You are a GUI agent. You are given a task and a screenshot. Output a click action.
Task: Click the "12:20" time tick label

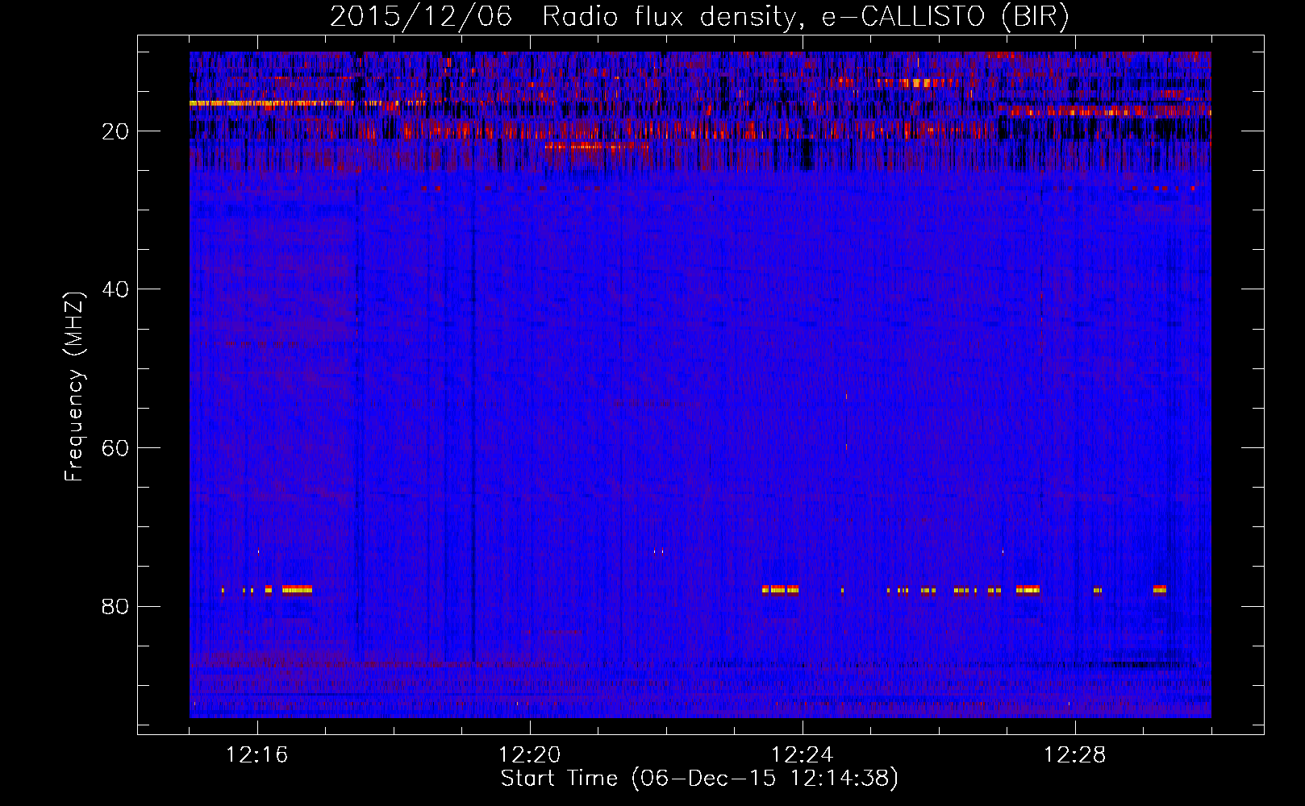pos(530,755)
